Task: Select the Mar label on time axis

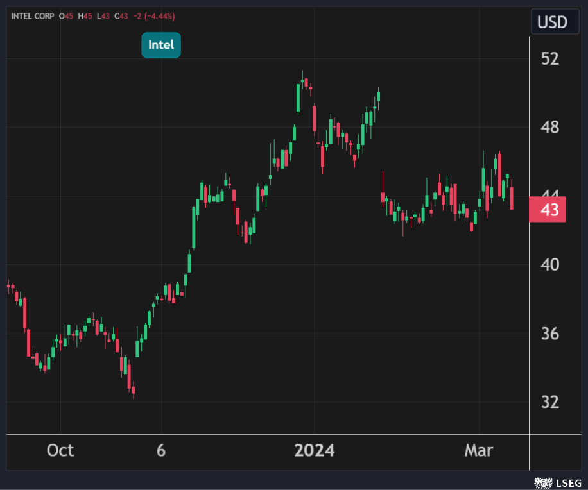Action: [479, 450]
